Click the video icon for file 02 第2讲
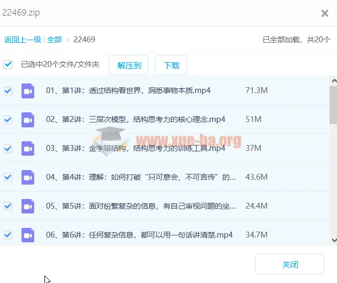 coord(28,120)
